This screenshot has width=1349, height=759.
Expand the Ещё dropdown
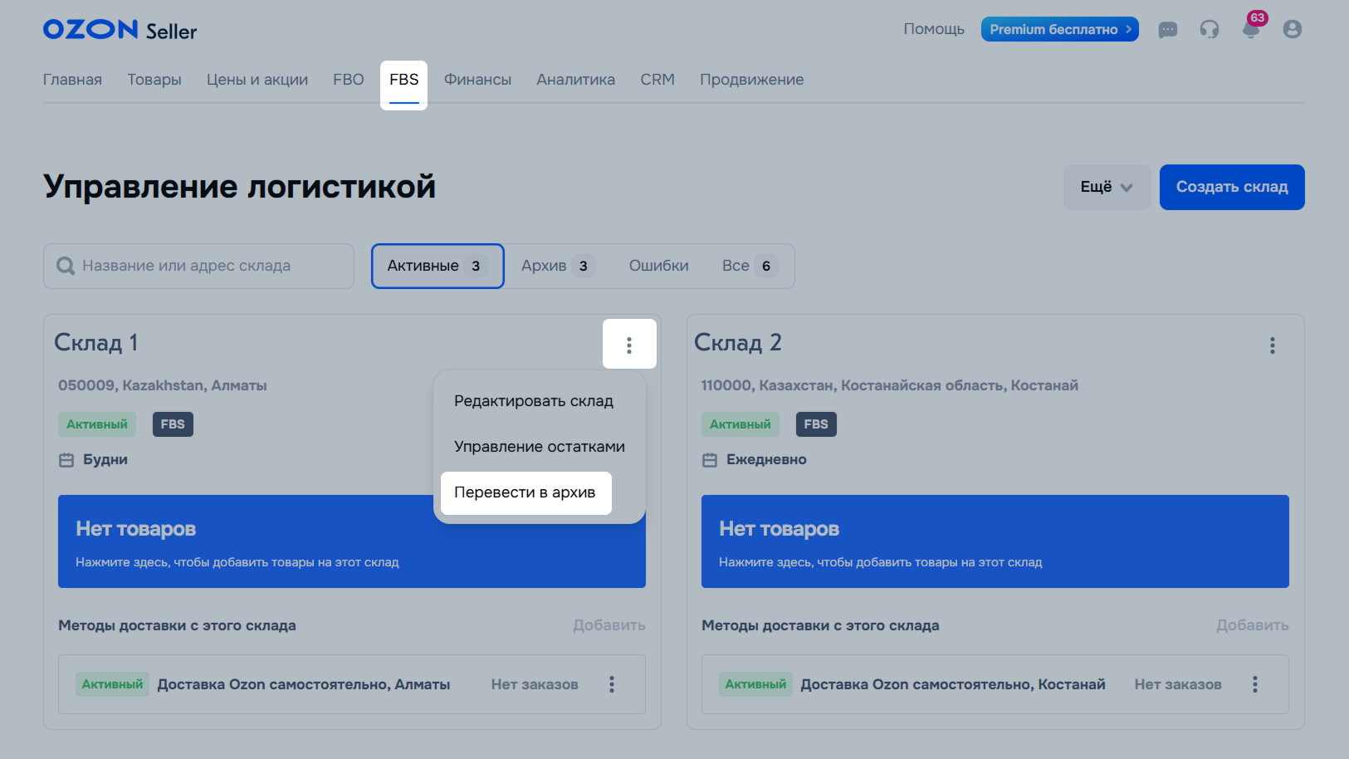point(1107,187)
